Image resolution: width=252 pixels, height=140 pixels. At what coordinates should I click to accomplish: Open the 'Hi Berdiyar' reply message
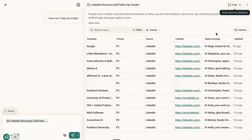tap(218, 83)
